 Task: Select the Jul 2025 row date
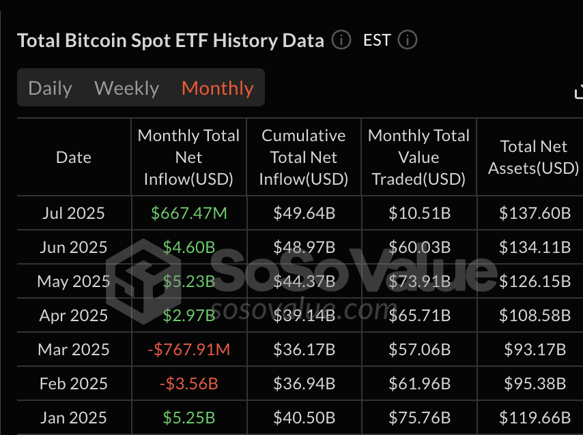[74, 213]
